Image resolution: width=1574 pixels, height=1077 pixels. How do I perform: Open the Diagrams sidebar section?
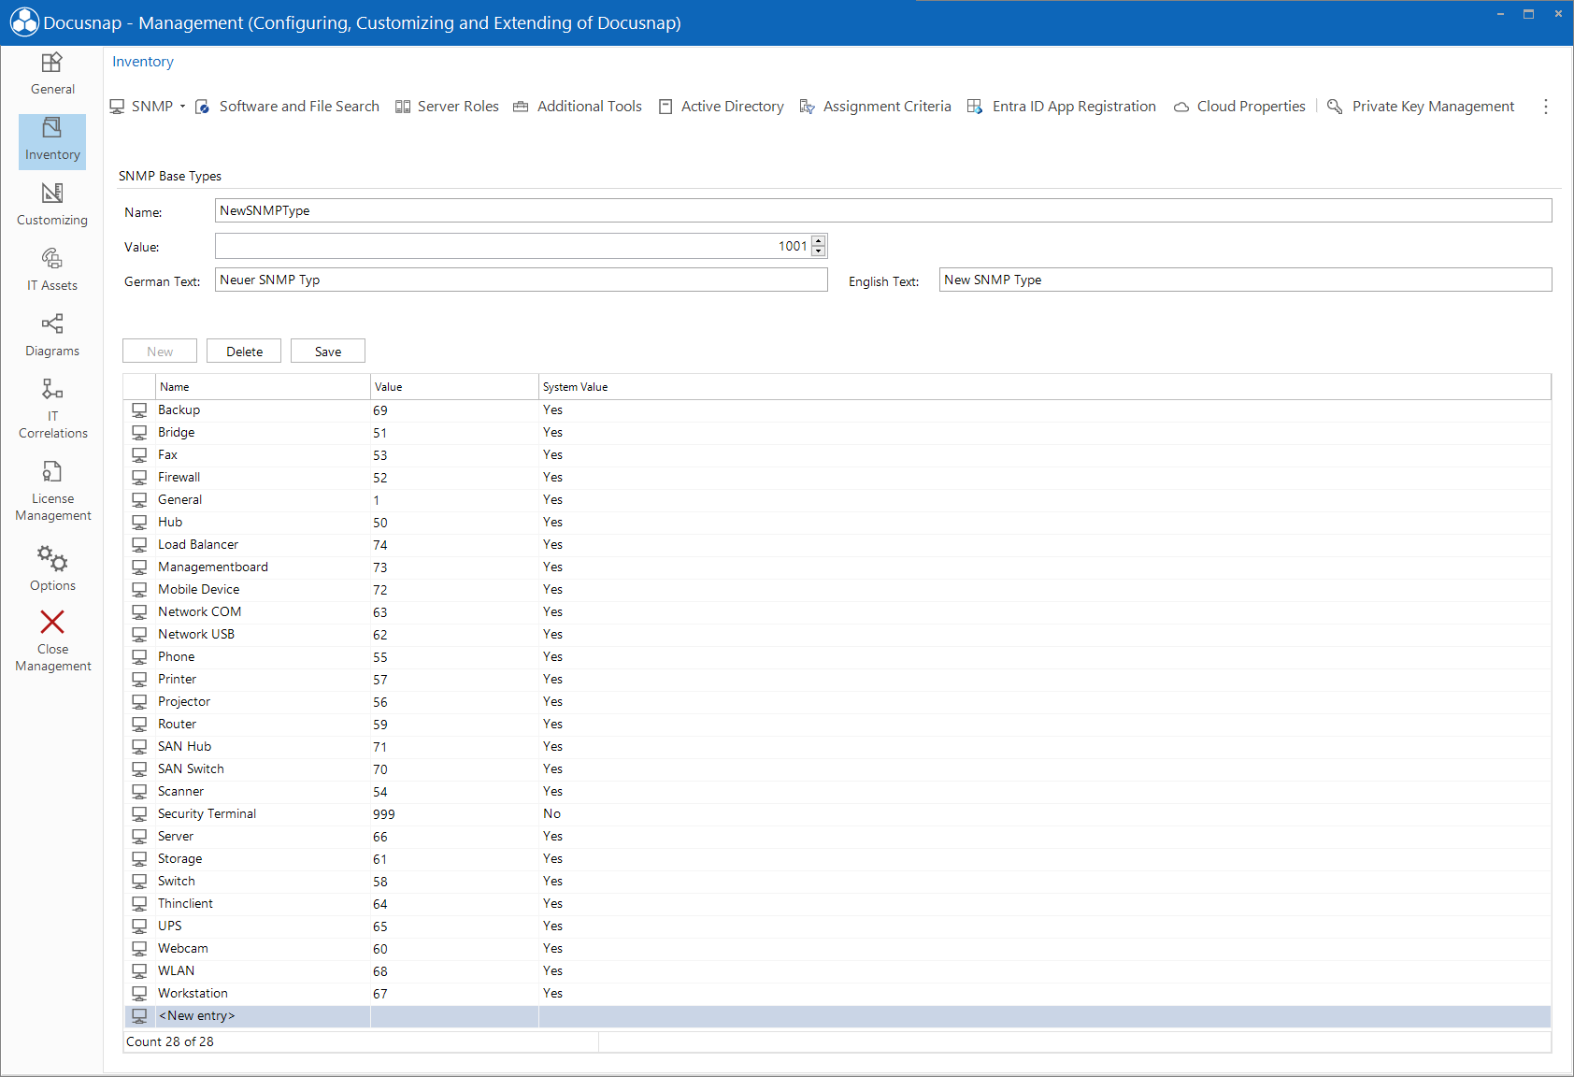click(x=52, y=337)
